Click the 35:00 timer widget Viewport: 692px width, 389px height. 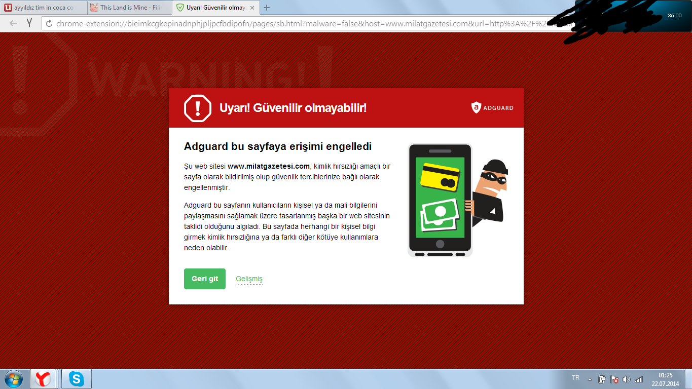[674, 16]
